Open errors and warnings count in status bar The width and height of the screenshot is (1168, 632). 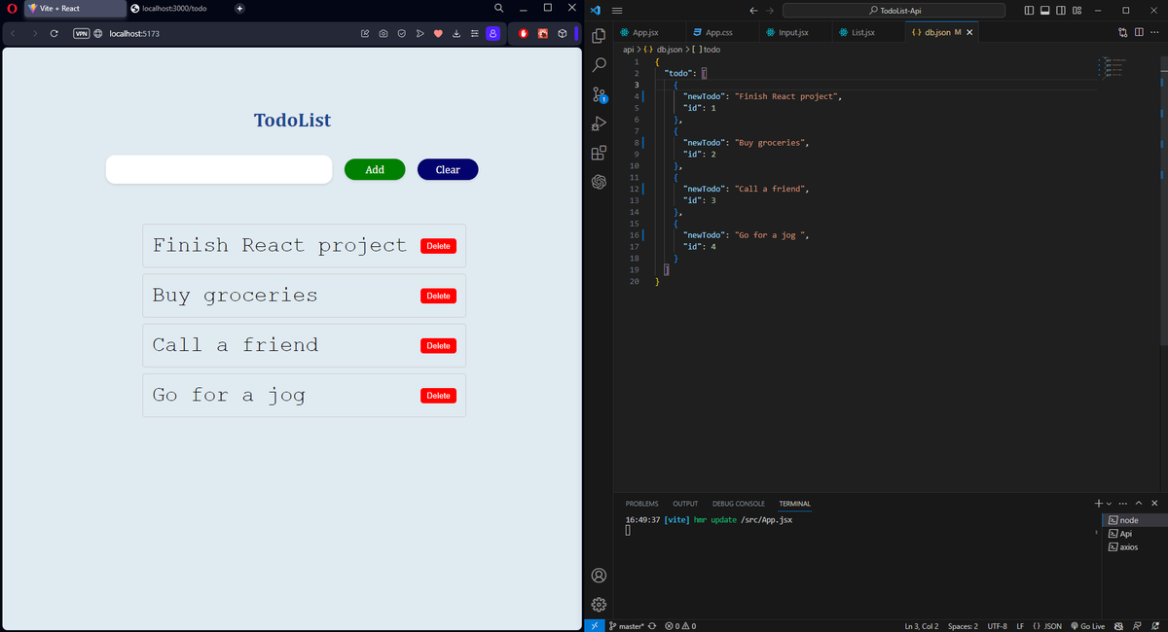679,625
